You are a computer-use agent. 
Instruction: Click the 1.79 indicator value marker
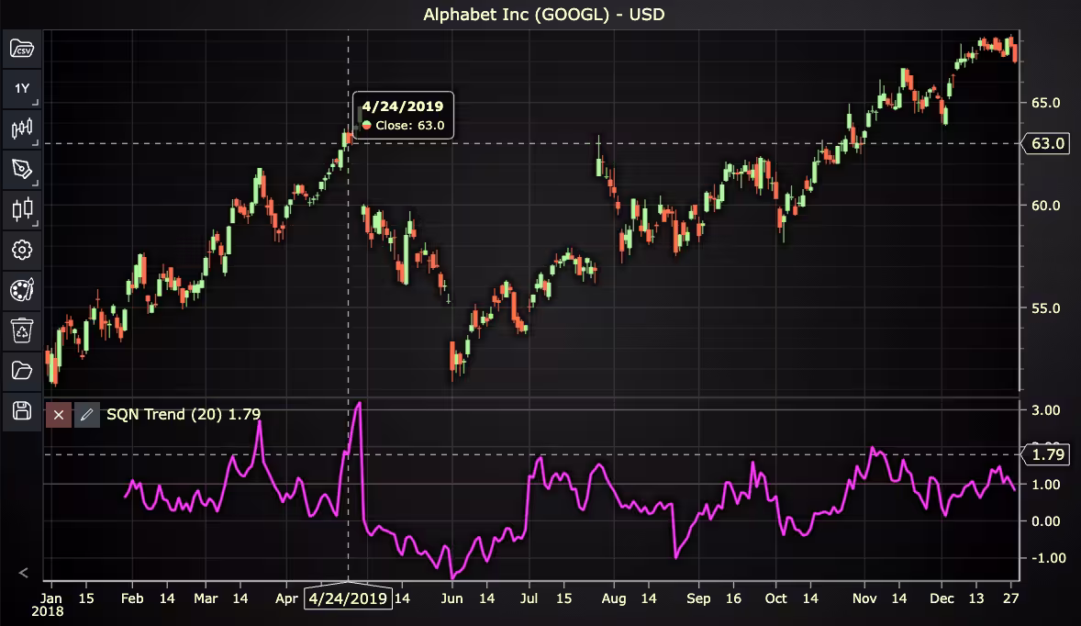coord(1047,454)
